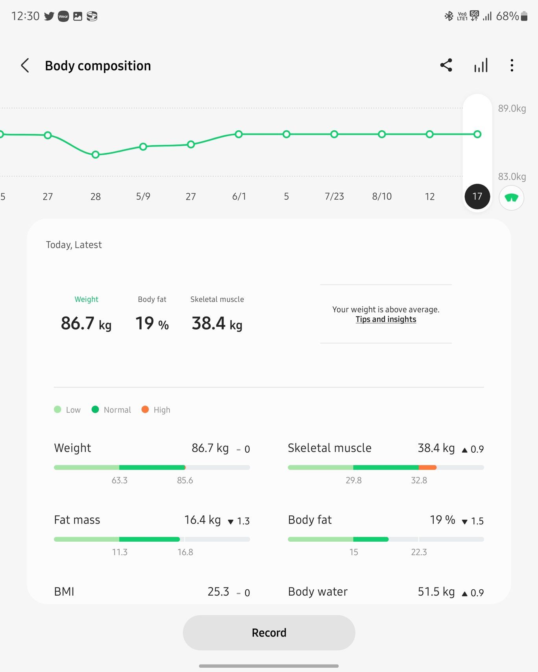Tap the Bluetooth icon in status bar
Image resolution: width=538 pixels, height=672 pixels.
[449, 16]
